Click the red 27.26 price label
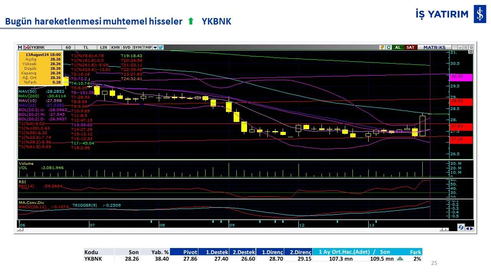This screenshot has width=491, height=276. coord(461,140)
